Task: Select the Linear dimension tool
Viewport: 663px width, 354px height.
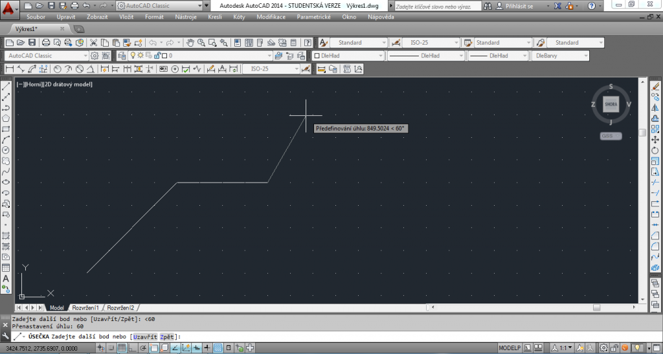Action: [x=9, y=69]
